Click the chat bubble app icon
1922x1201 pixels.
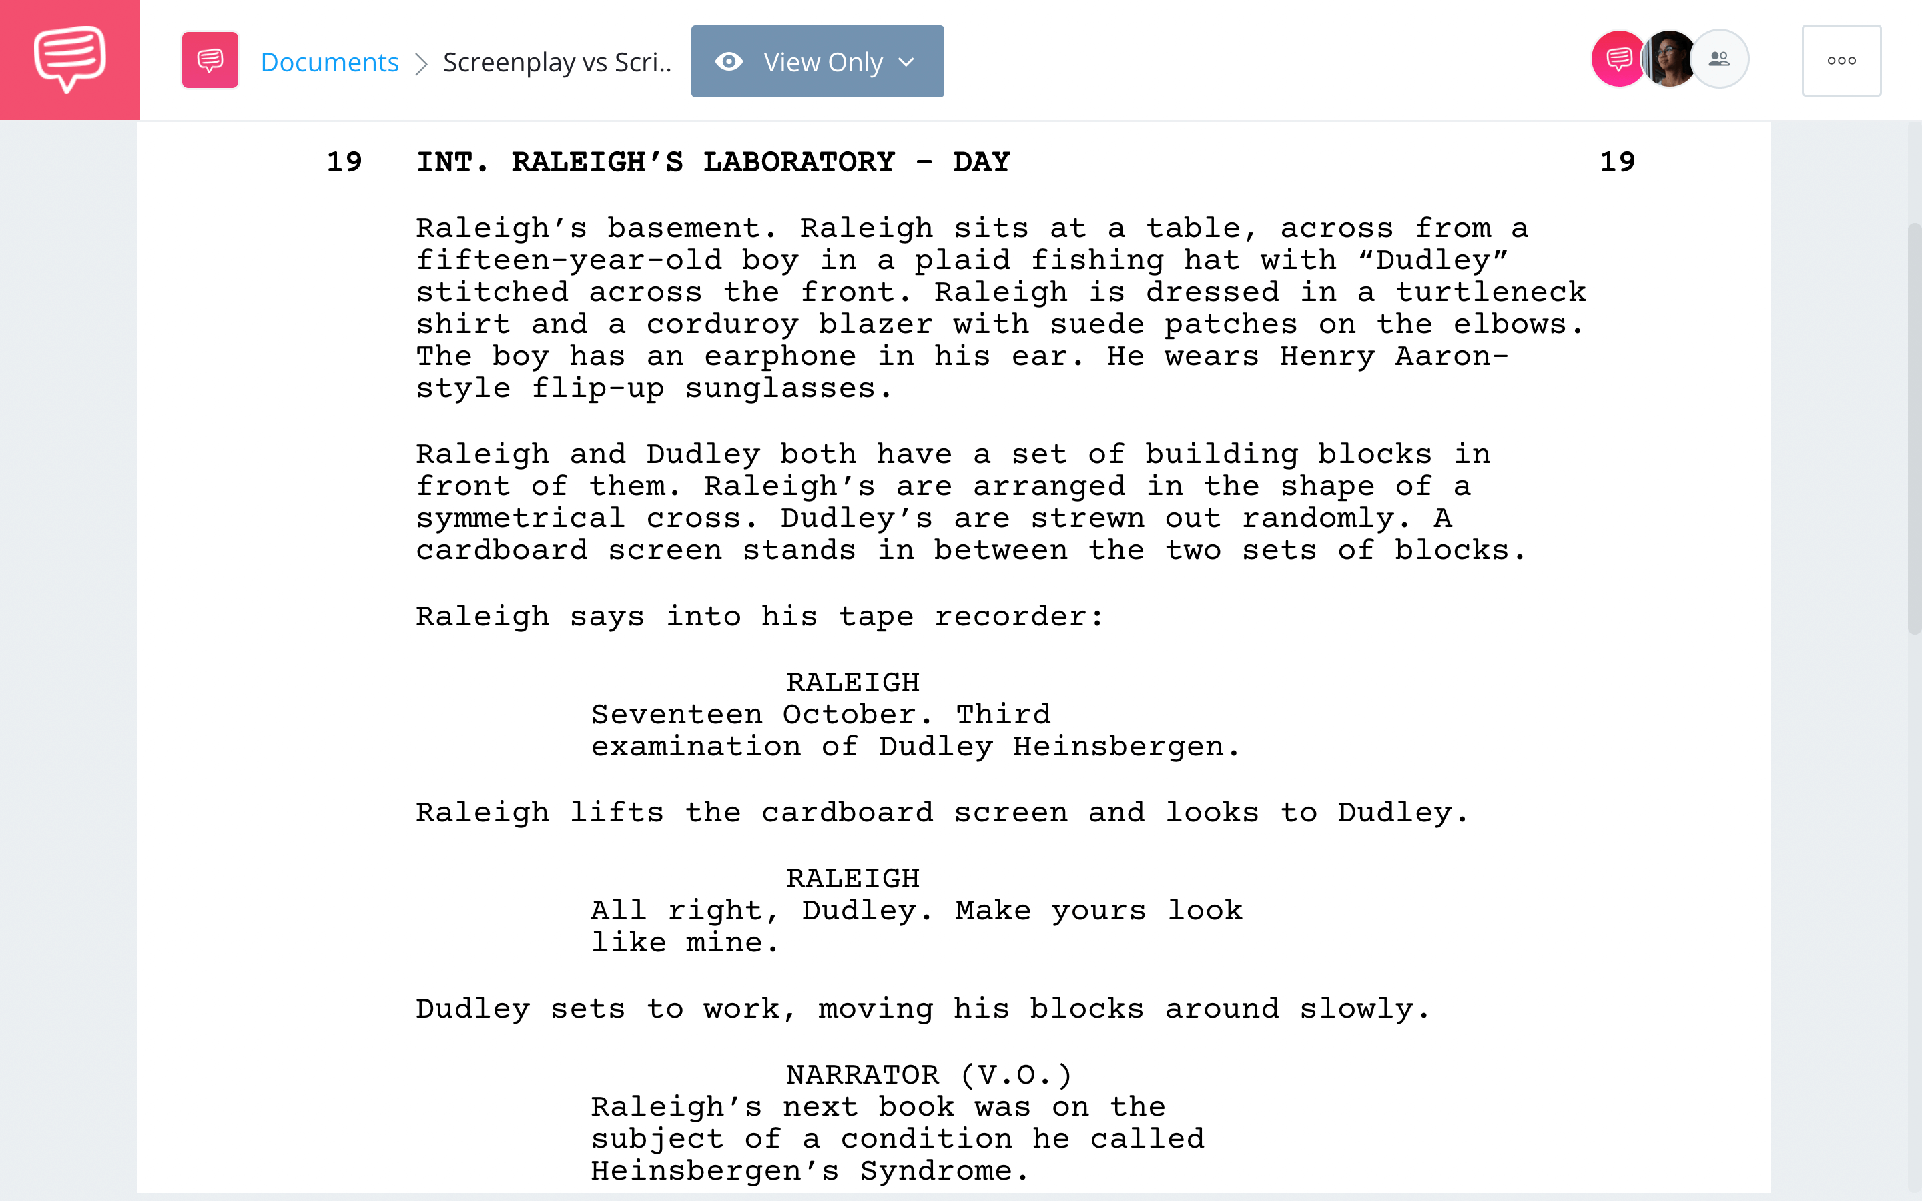point(69,58)
